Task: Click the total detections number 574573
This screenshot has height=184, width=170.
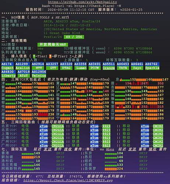Action: point(75,176)
